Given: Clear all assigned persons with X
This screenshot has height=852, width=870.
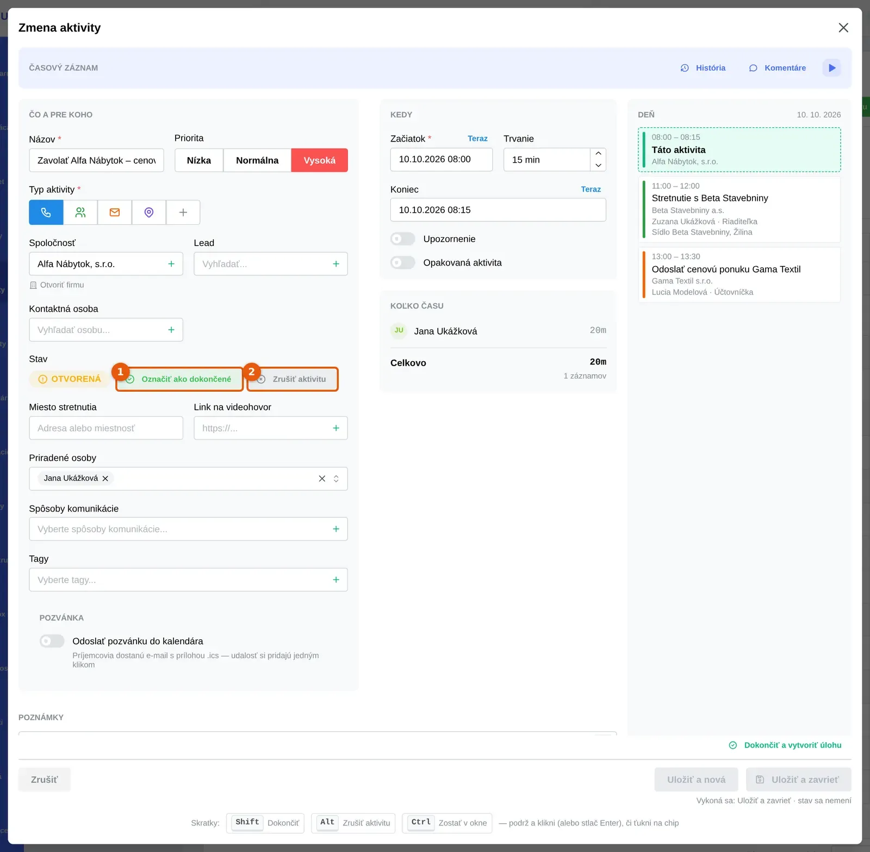Looking at the screenshot, I should pos(322,479).
